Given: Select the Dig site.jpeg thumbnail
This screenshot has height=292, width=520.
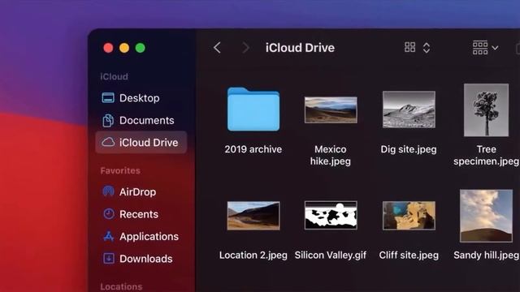Looking at the screenshot, I should pyautogui.click(x=409, y=109).
